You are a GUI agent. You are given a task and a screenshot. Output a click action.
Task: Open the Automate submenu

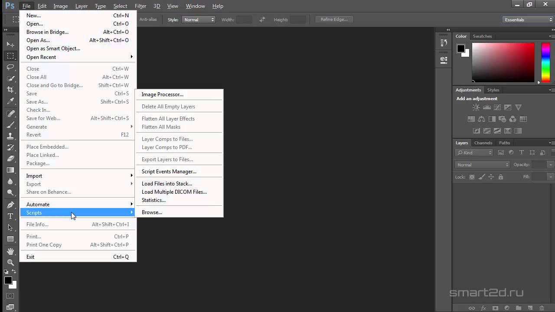(x=78, y=205)
